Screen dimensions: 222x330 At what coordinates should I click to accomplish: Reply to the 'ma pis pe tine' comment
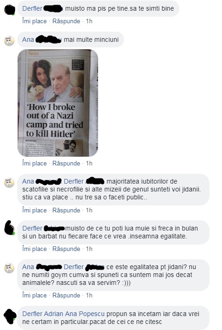pyautogui.click(x=66, y=21)
